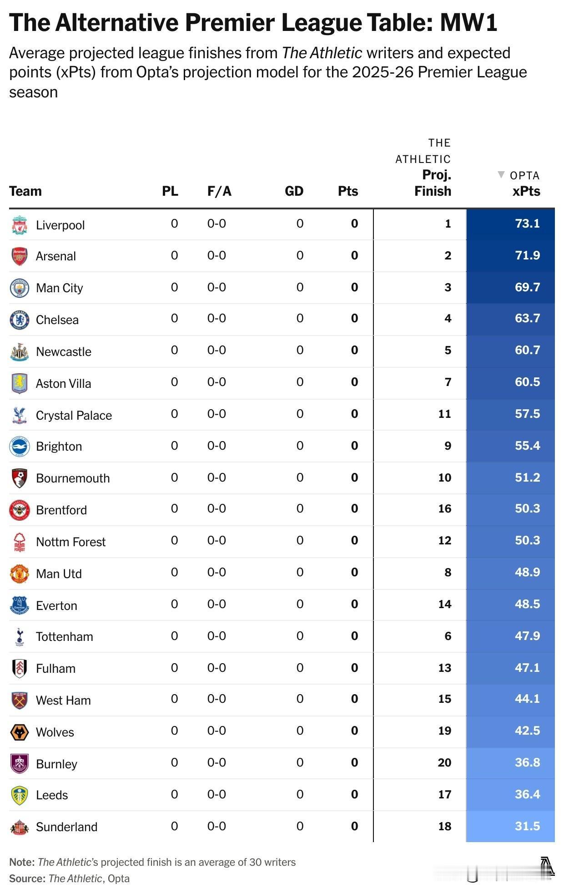564x894 pixels.
Task: Select the Team column header
Action: pos(25,191)
